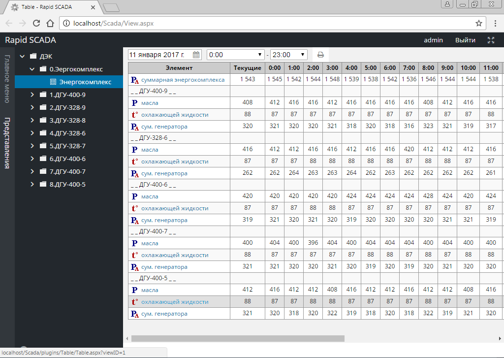Viewport: 504px width, 358px height.
Task: Click the P icon of ДГУ-400-6 масла
Action: pyautogui.click(x=134, y=196)
